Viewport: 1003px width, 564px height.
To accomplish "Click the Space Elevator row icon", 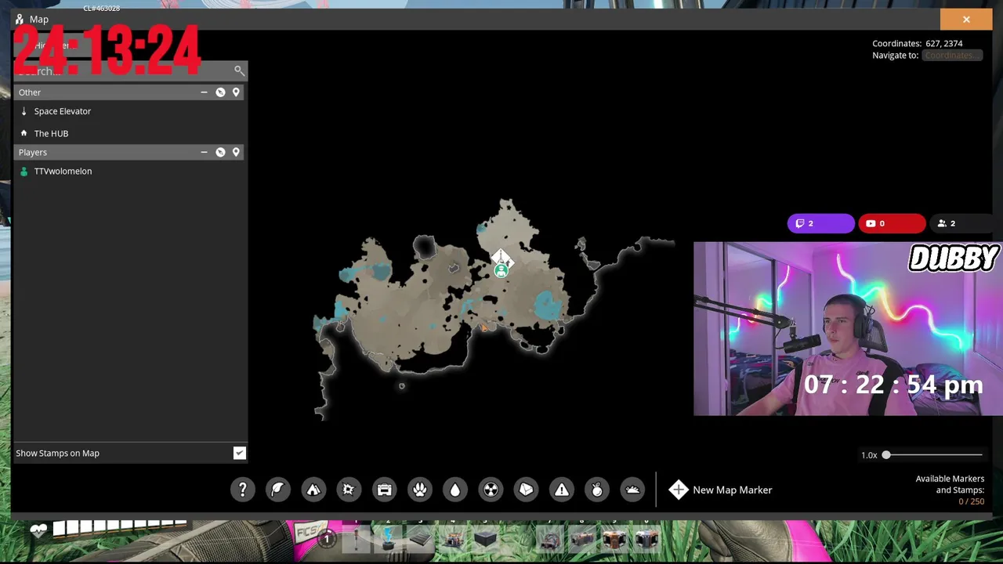I will (24, 111).
